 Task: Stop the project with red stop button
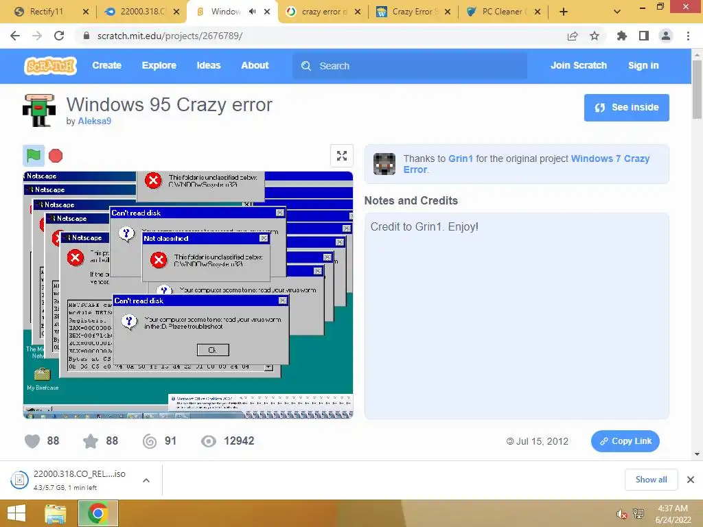click(56, 156)
